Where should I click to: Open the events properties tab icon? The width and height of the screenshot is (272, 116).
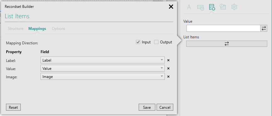223,7
